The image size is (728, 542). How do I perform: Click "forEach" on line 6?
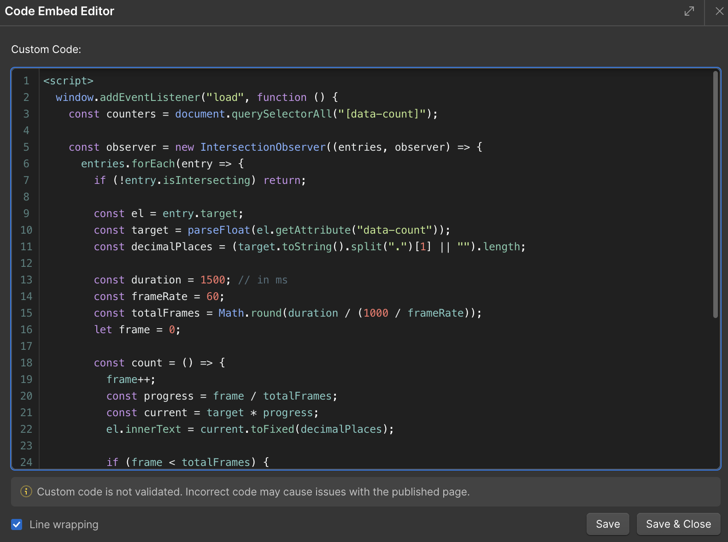(x=153, y=164)
